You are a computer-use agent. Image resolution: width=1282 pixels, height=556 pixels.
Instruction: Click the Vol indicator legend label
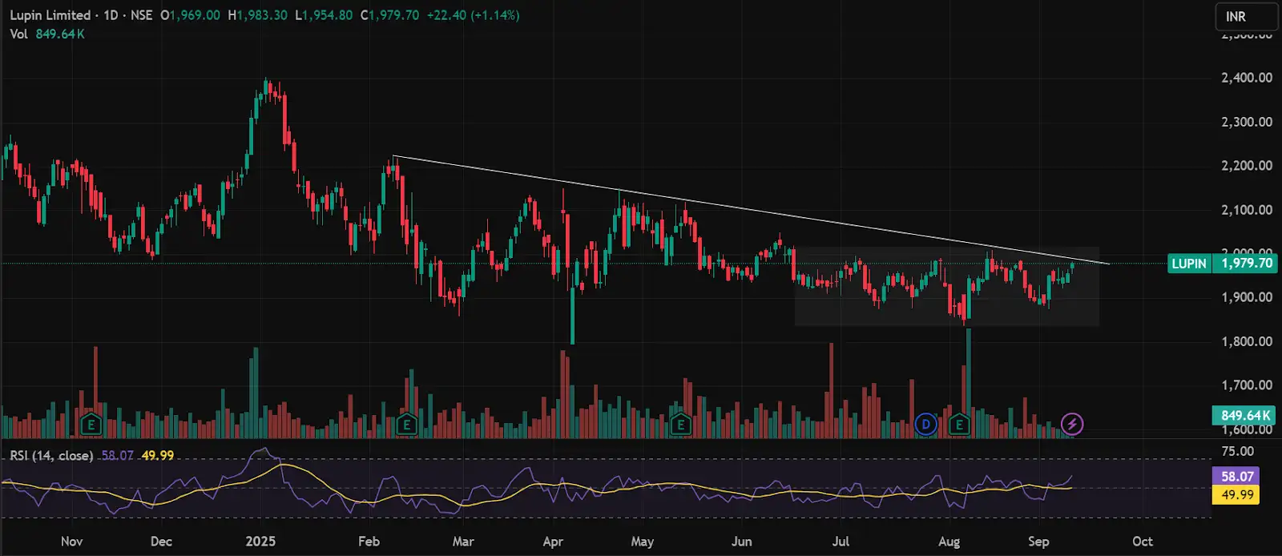(x=18, y=34)
